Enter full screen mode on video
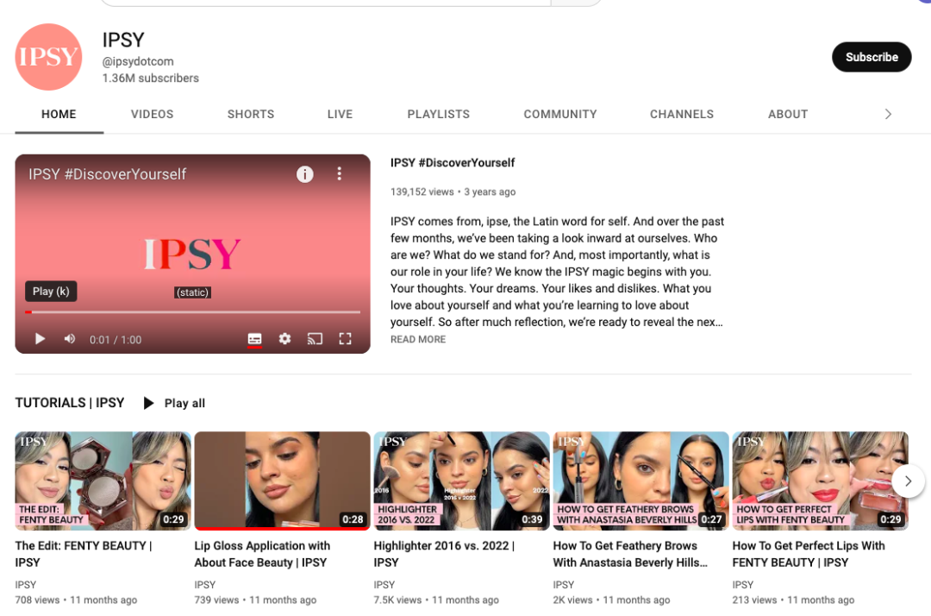 (345, 339)
